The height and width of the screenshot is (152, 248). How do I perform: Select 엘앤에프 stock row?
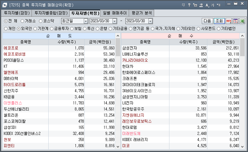(59, 72)
